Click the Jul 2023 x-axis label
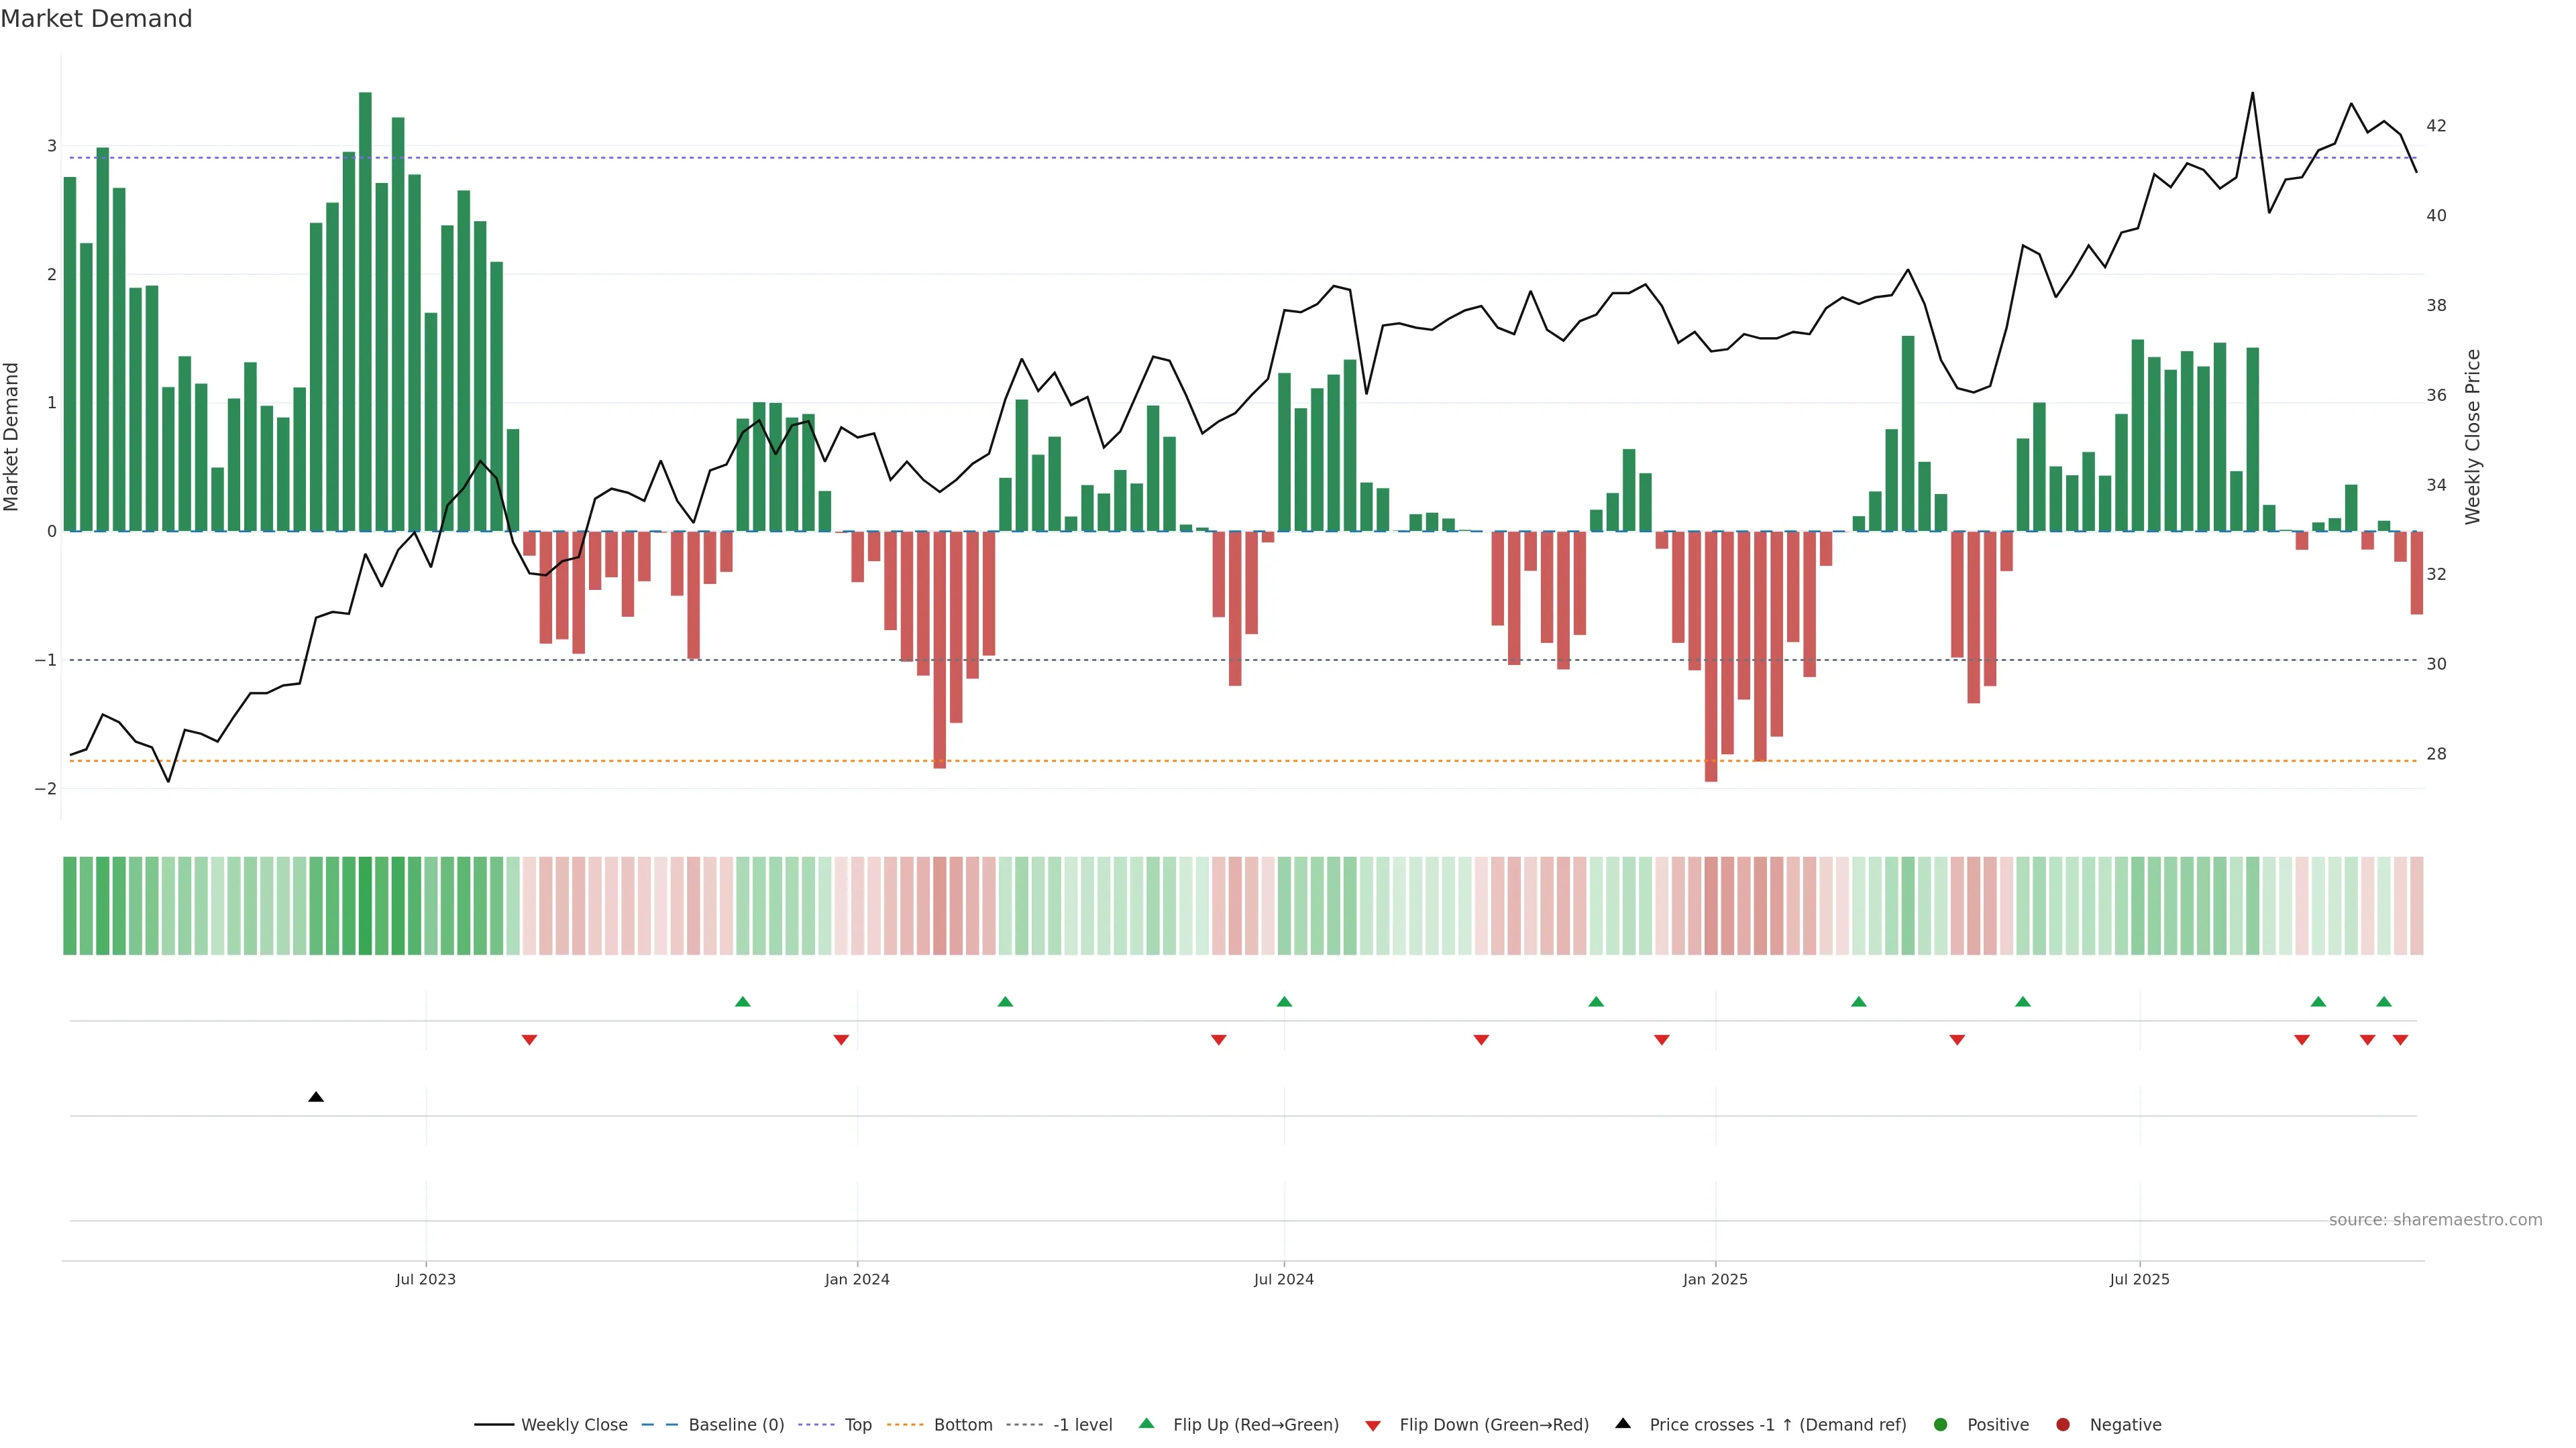This screenshot has height=1448, width=2576. 425,1280
